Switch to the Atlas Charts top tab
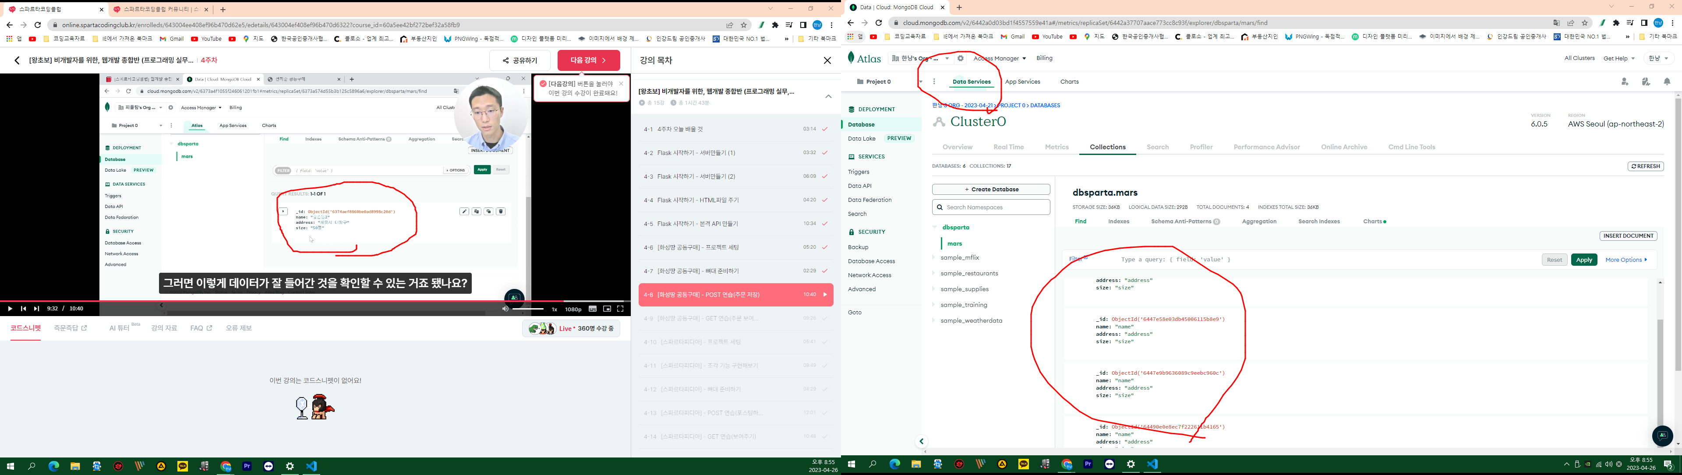This screenshot has height=475, width=1682. [x=1070, y=81]
